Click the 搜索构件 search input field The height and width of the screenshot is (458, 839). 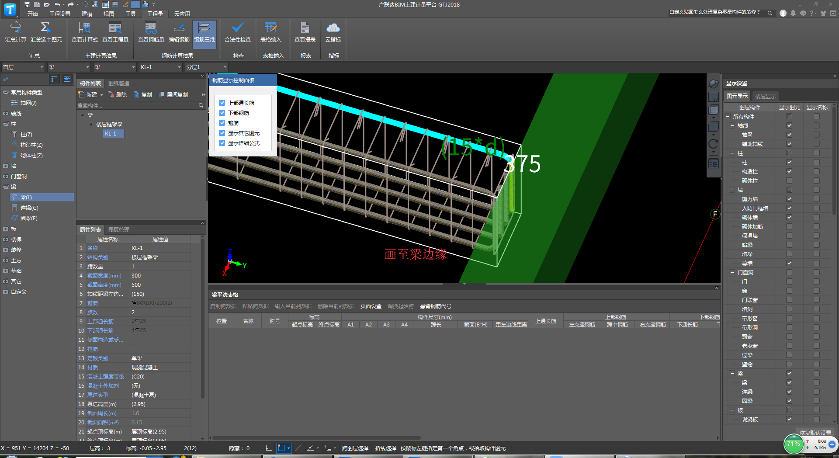coord(137,105)
